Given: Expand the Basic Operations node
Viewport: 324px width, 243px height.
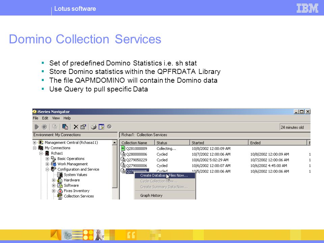Looking at the screenshot, I should [47, 159].
